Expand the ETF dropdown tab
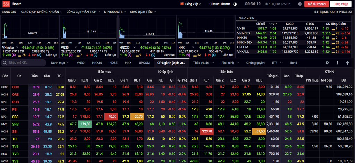The width and height of the screenshot is (355, 163). tap(277, 63)
